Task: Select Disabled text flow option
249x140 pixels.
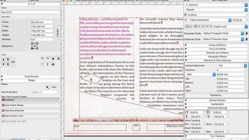Action: (30, 100)
